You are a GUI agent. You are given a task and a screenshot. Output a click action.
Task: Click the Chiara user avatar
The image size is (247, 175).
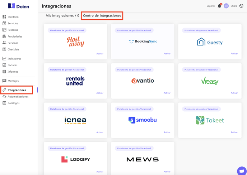[x=226, y=6]
